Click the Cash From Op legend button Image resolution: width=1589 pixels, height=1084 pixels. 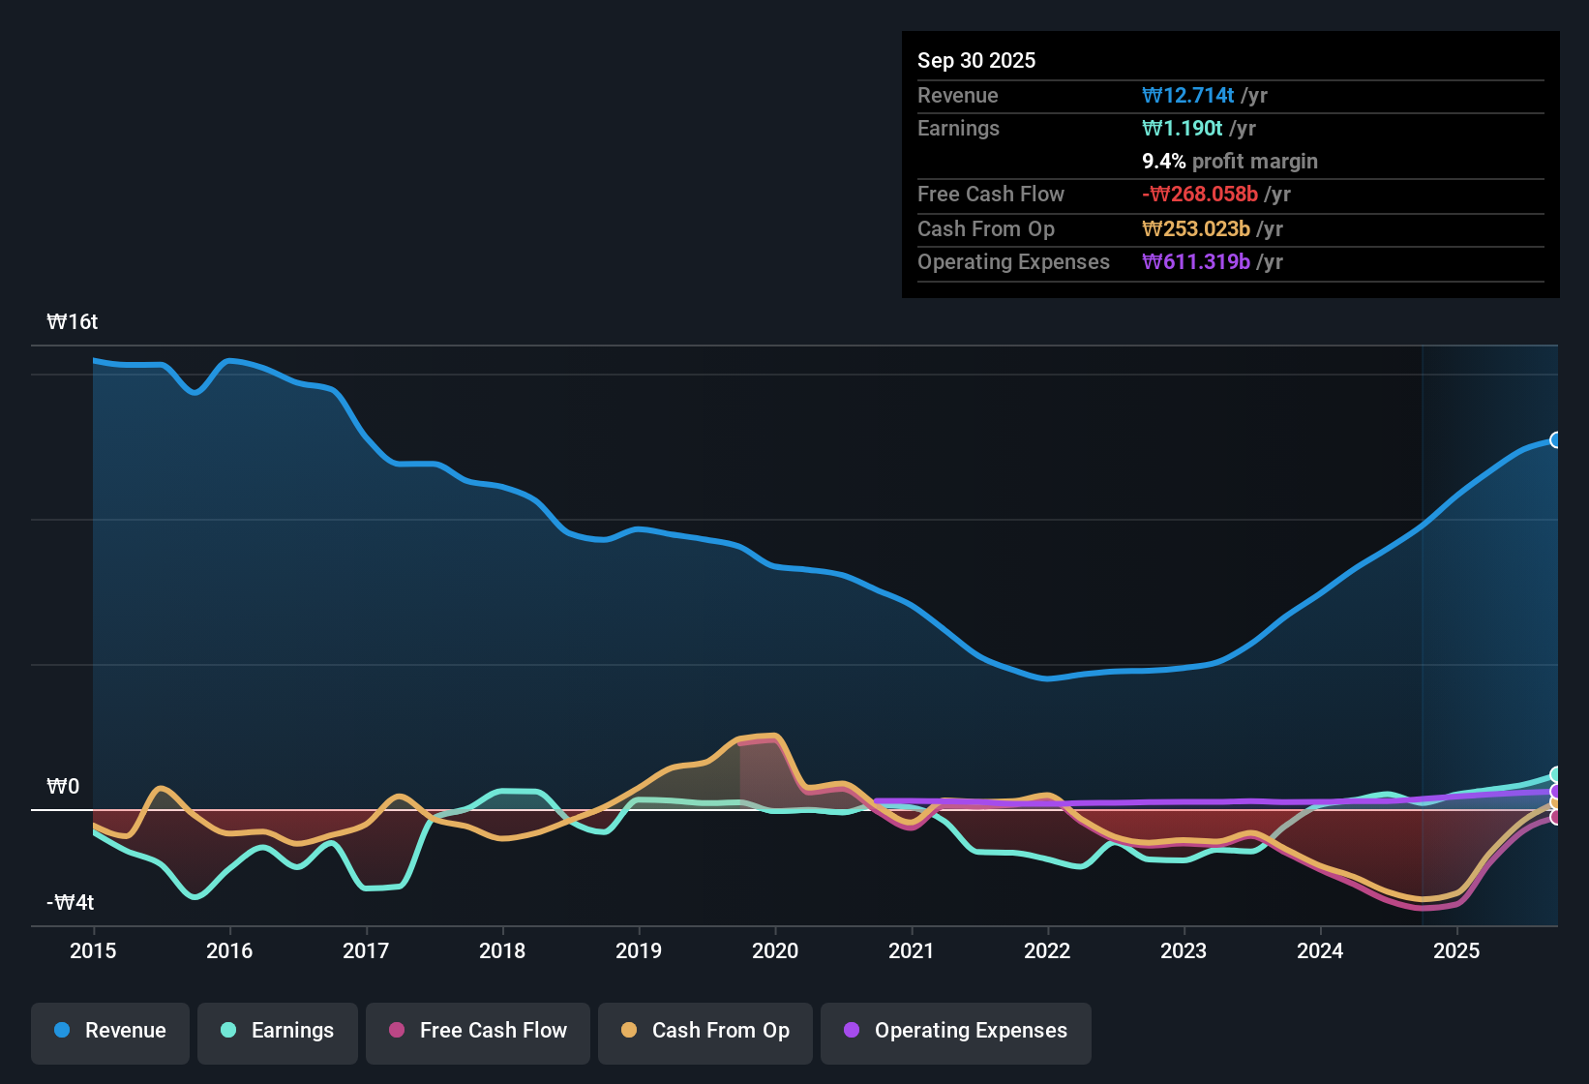(x=705, y=1032)
